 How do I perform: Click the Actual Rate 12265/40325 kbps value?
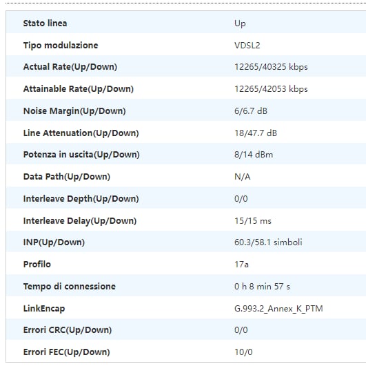click(271, 67)
